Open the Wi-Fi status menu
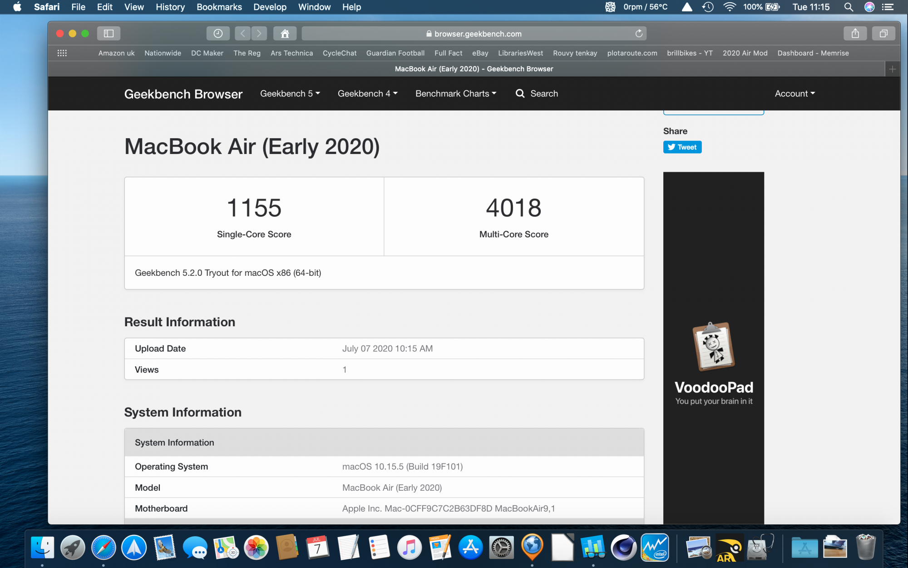 [730, 7]
